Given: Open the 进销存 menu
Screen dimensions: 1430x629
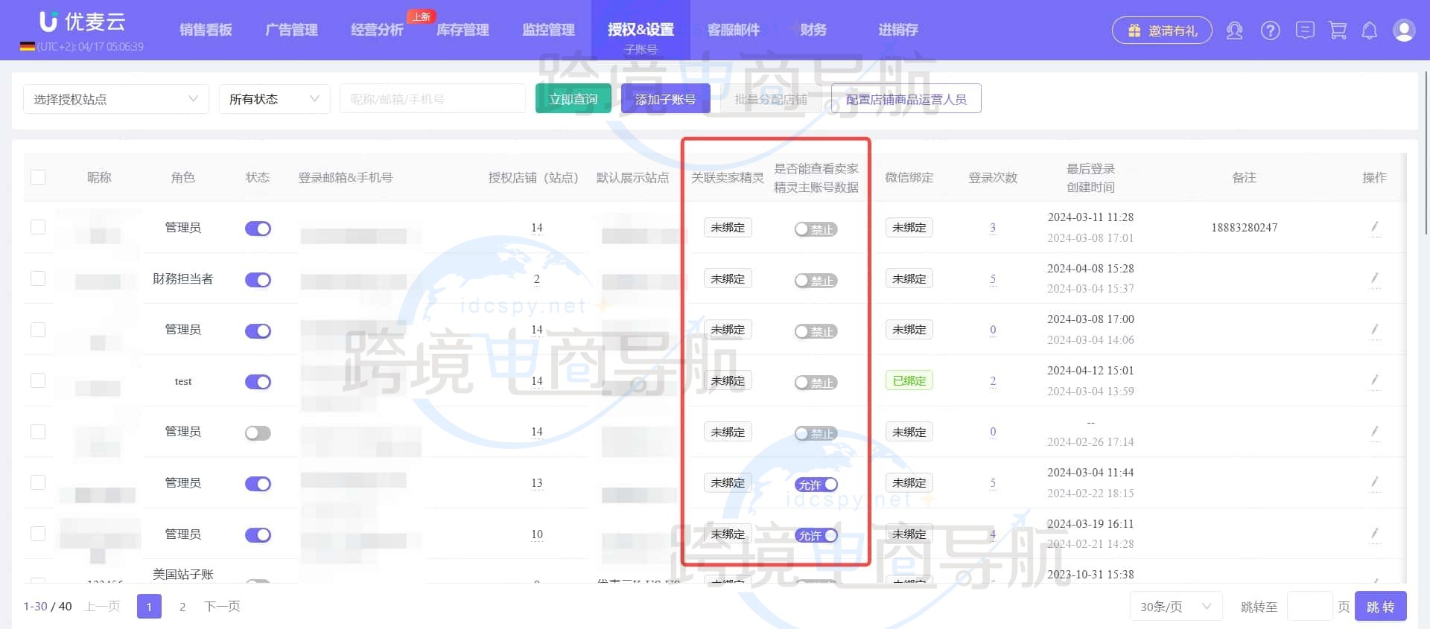Looking at the screenshot, I should click(x=898, y=30).
